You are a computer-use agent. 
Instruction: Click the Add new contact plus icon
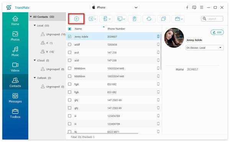click(76, 19)
